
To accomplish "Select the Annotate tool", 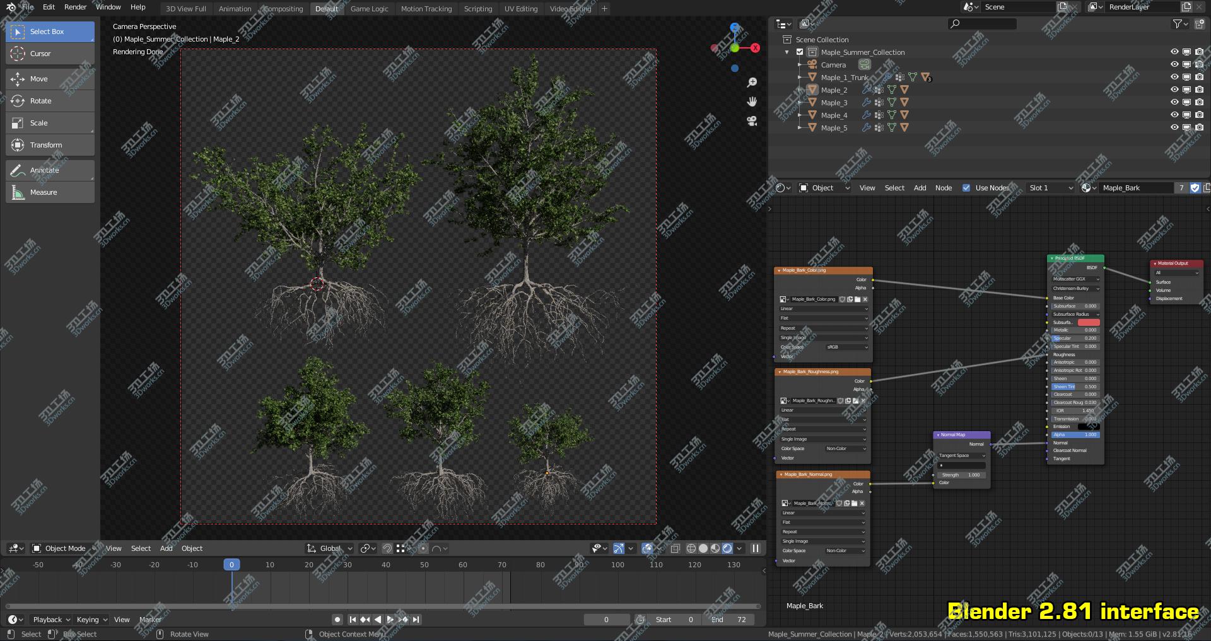I will click(49, 170).
